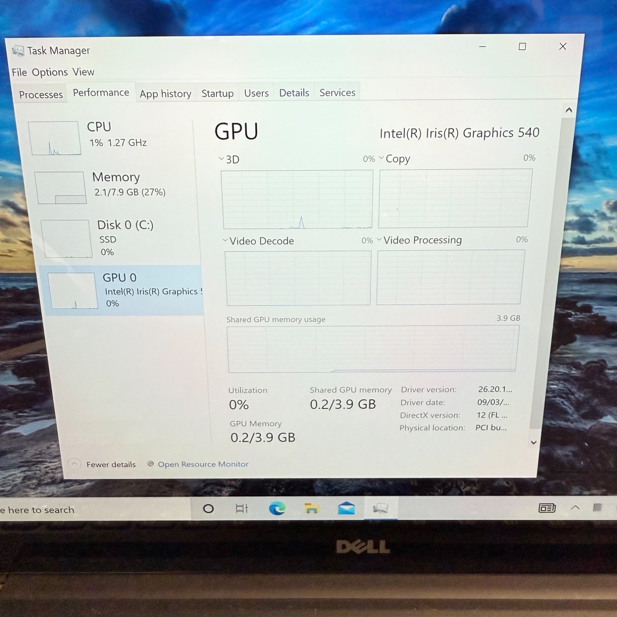This screenshot has height=617, width=617.
Task: Switch to the Processes tab
Action: point(41,95)
